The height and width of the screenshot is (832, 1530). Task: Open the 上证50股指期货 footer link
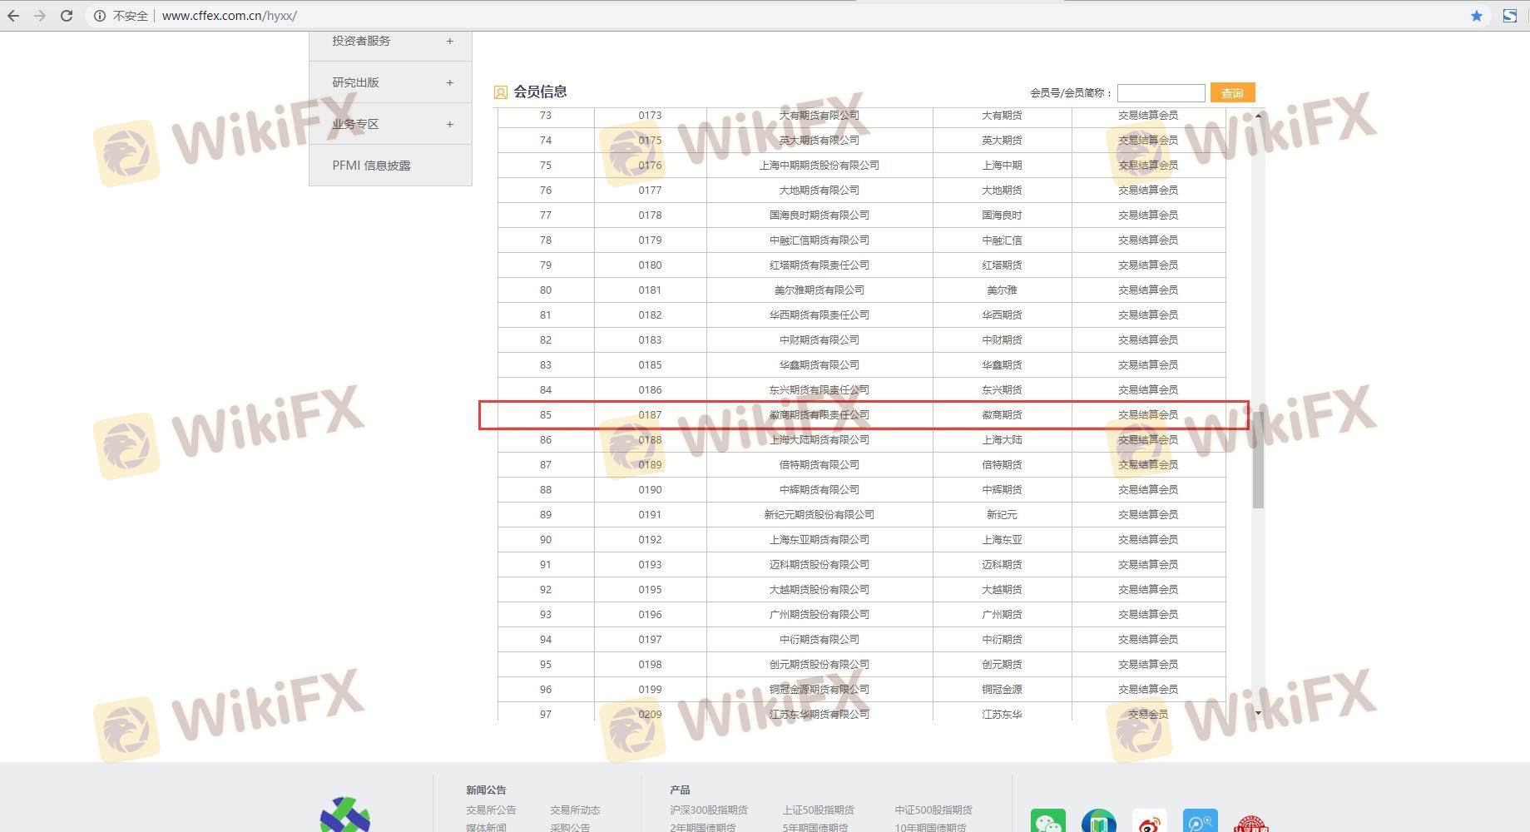click(x=818, y=810)
